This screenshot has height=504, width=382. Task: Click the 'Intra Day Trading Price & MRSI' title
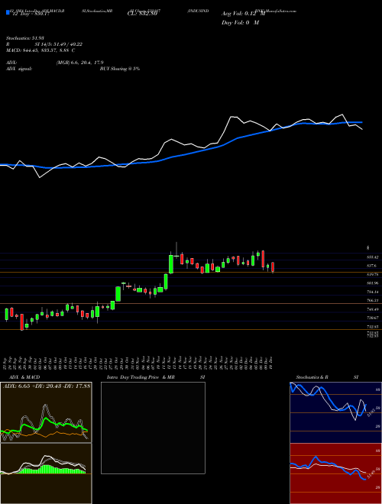pos(156,377)
